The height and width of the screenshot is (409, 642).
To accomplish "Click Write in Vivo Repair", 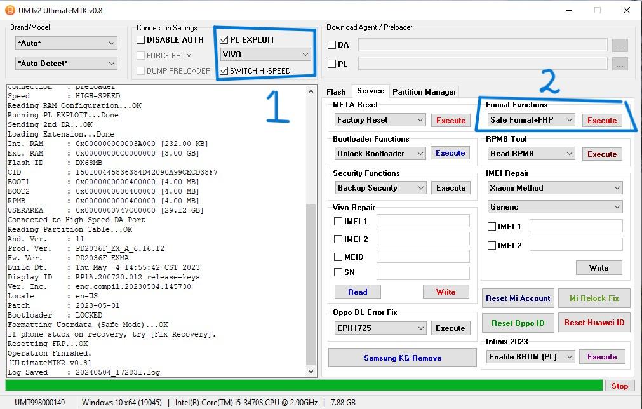I will click(446, 292).
